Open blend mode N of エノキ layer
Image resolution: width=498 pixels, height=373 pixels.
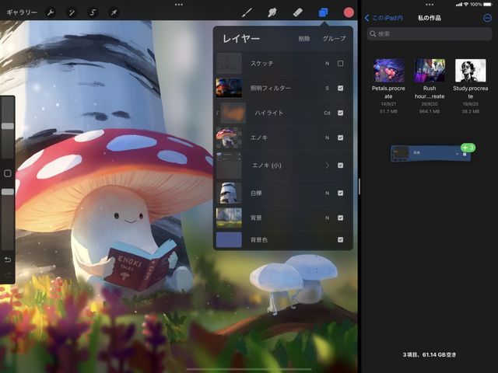327,138
